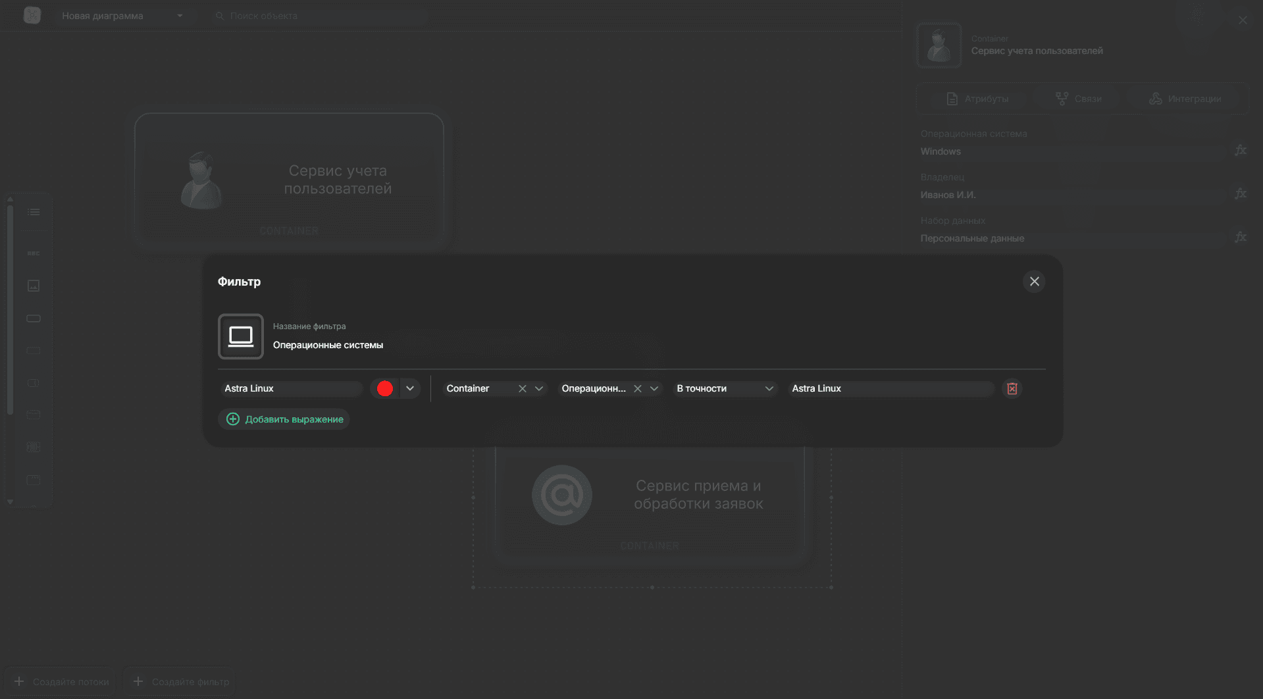Click Добавить выражение button

[x=284, y=419]
